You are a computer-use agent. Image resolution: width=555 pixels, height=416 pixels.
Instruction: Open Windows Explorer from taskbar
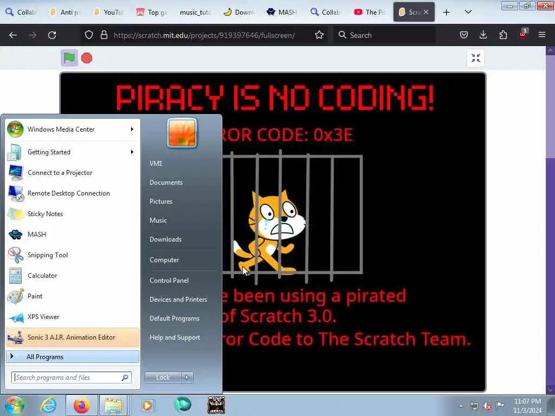113,405
